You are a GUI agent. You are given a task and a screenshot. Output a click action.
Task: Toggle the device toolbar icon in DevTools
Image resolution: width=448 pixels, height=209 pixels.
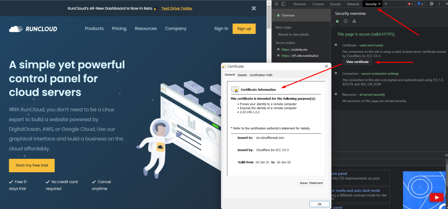point(283,4)
